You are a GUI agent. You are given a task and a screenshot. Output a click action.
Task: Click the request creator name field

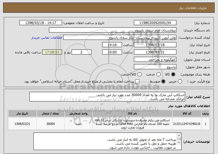coord(120,38)
